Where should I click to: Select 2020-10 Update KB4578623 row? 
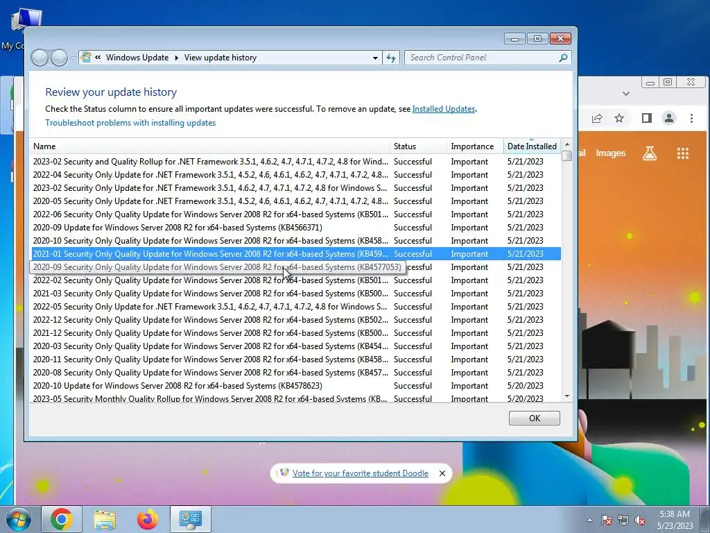(x=296, y=386)
